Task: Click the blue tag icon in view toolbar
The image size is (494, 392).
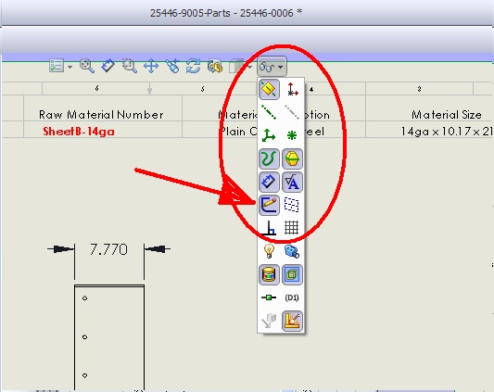Action: 108,66
